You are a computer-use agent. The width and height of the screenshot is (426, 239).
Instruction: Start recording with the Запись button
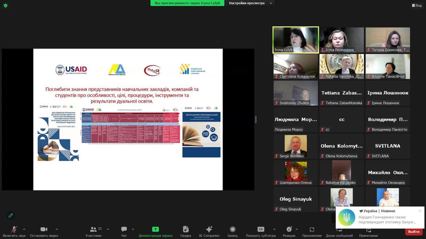(x=233, y=230)
